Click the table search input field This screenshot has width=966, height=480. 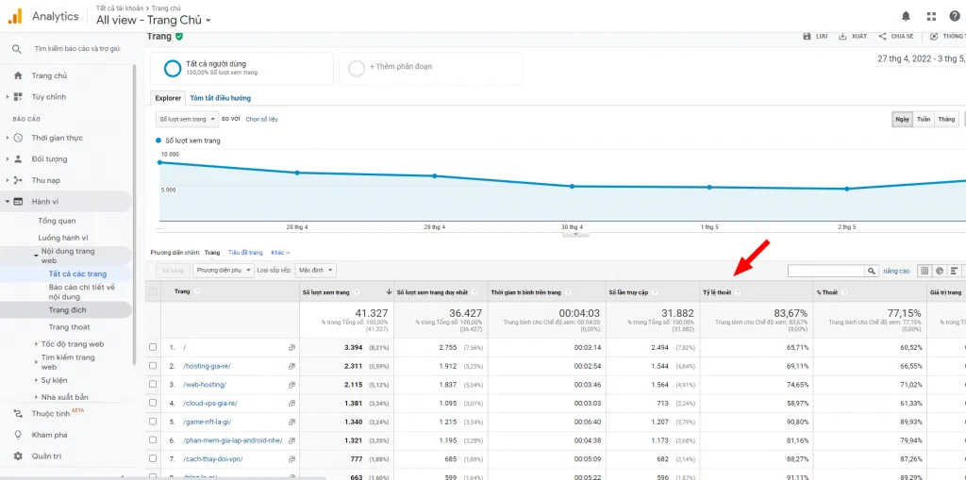pos(826,271)
